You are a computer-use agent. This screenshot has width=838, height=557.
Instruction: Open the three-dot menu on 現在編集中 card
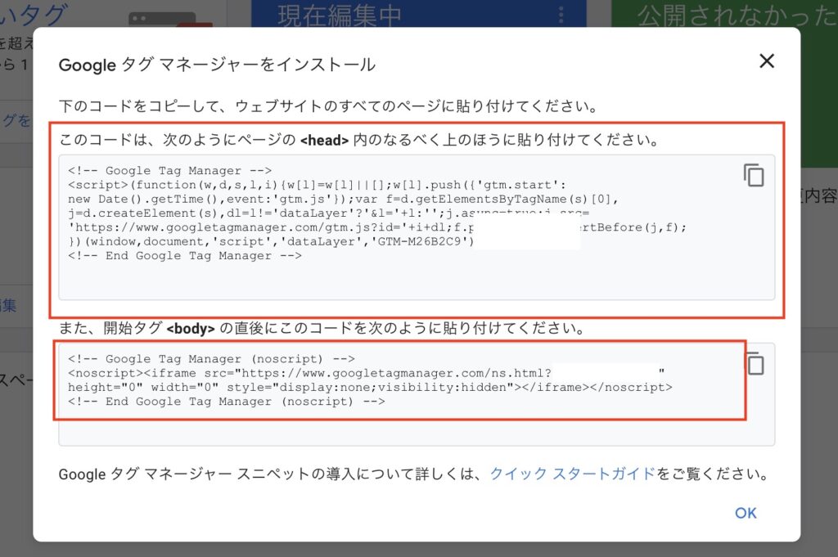(x=561, y=15)
